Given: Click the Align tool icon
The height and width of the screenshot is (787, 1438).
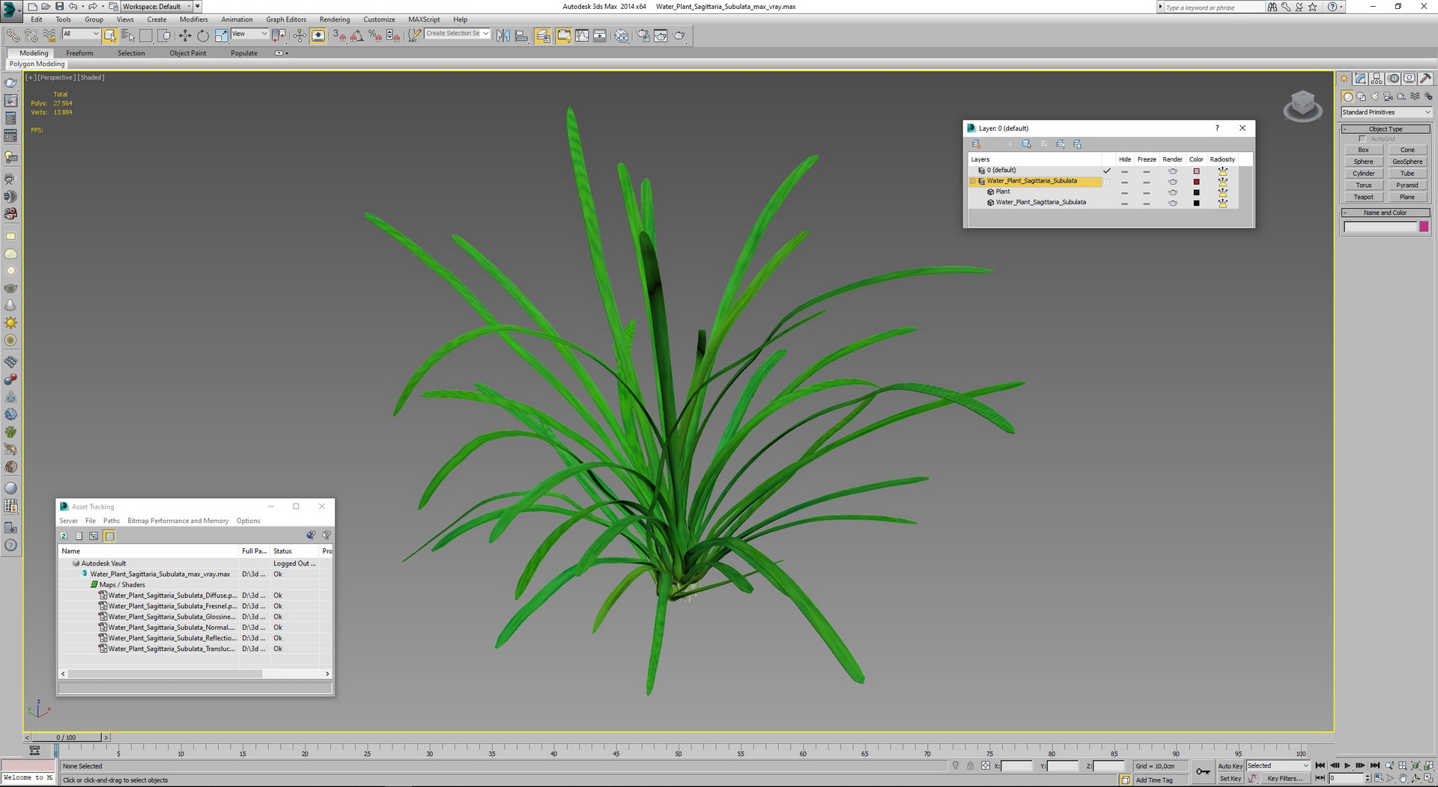Looking at the screenshot, I should [x=521, y=35].
